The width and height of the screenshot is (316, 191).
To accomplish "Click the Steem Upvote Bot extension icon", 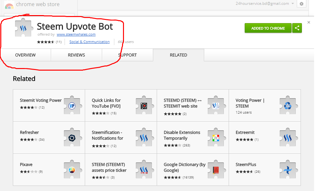I will tap(24, 28).
